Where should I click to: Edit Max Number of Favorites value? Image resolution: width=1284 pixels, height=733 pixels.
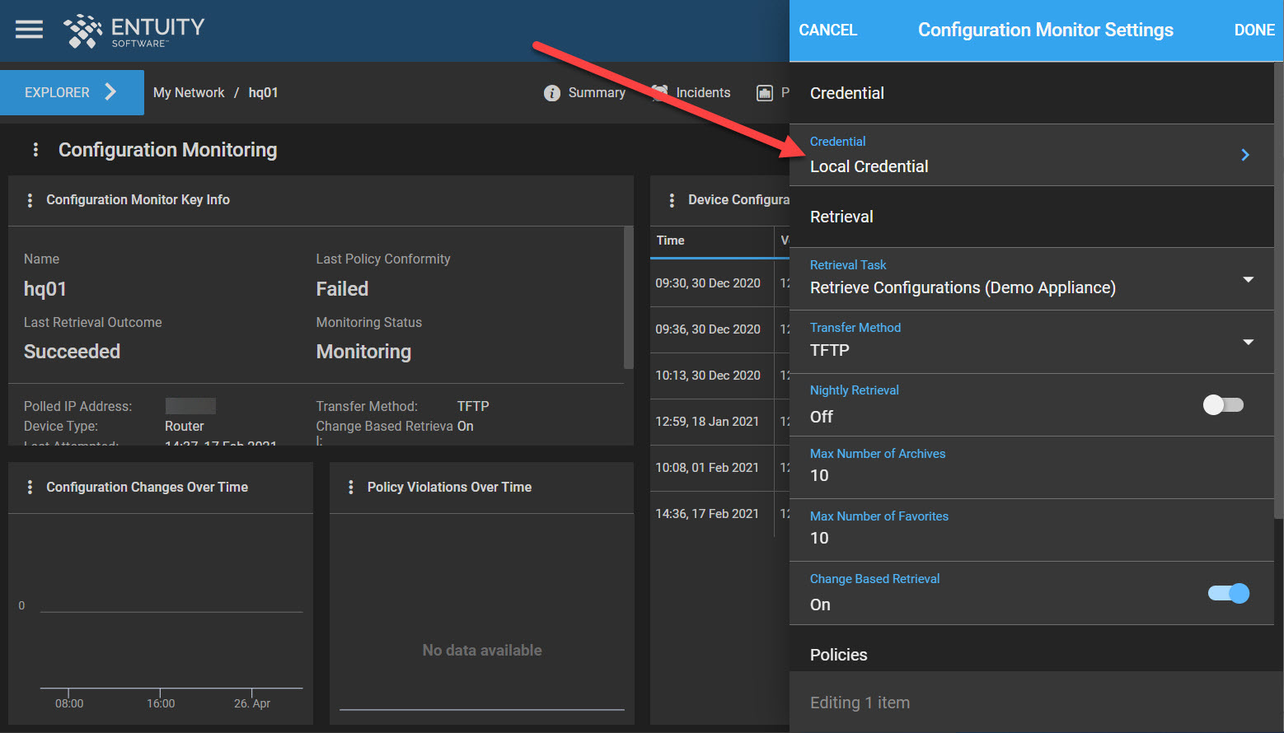[1032, 530]
